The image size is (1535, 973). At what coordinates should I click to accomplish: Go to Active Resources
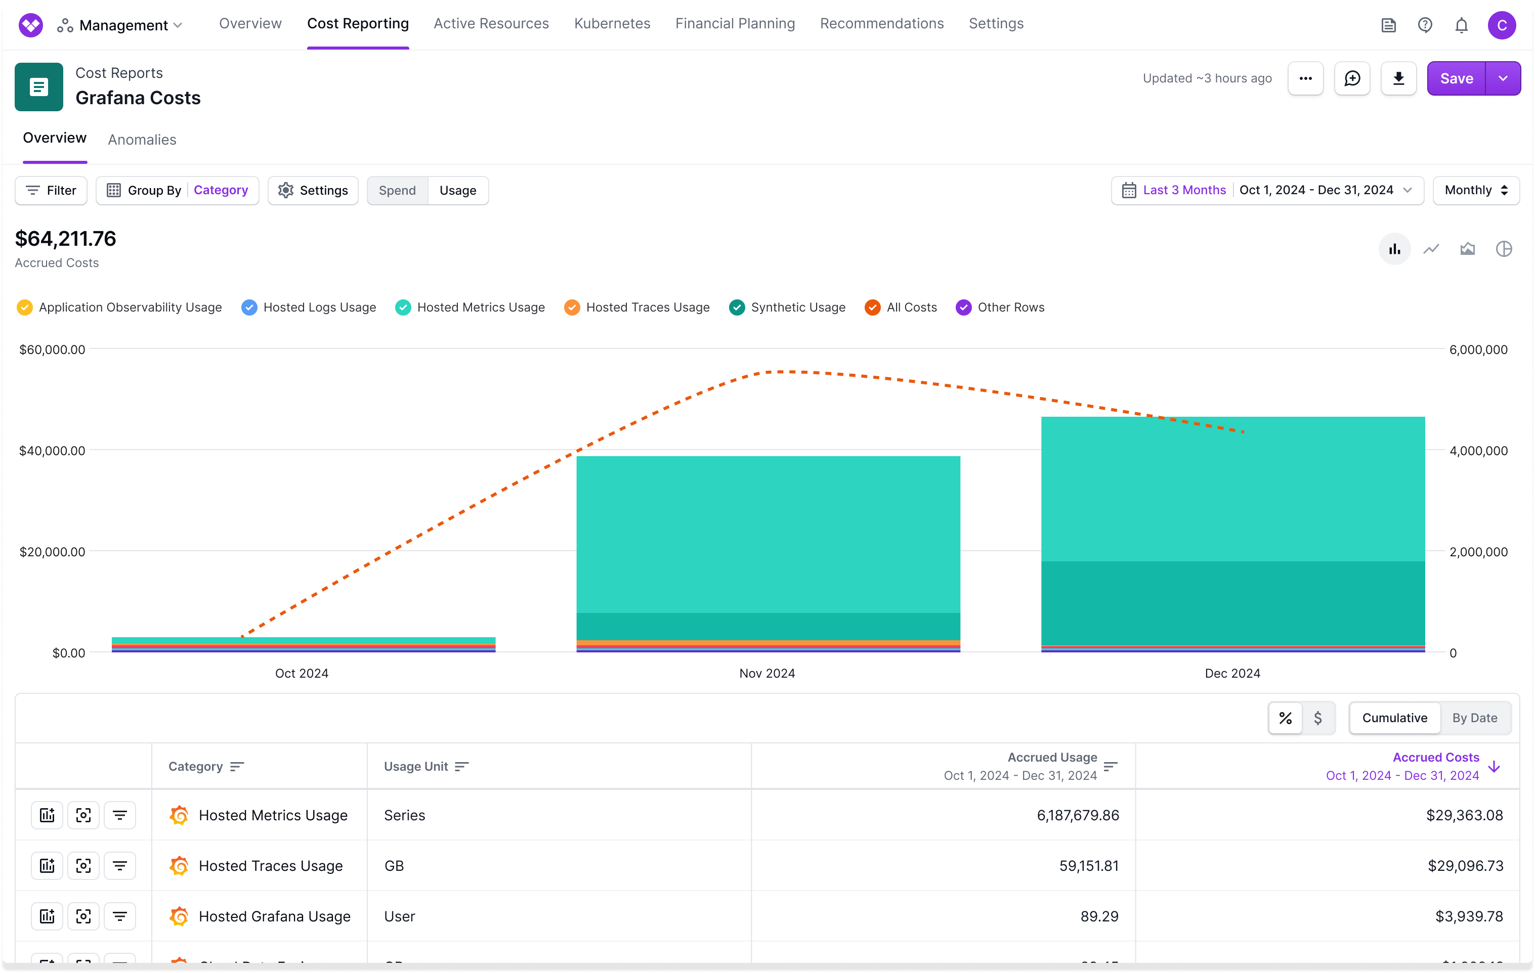(x=491, y=24)
